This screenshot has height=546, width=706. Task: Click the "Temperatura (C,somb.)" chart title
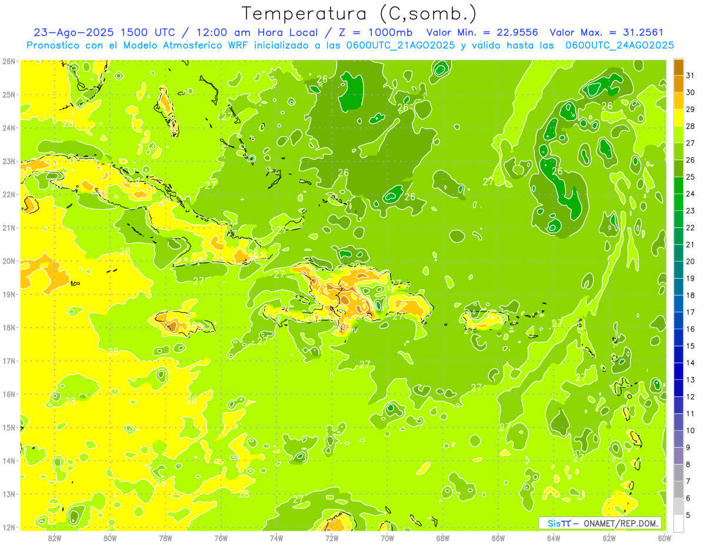pyautogui.click(x=359, y=14)
